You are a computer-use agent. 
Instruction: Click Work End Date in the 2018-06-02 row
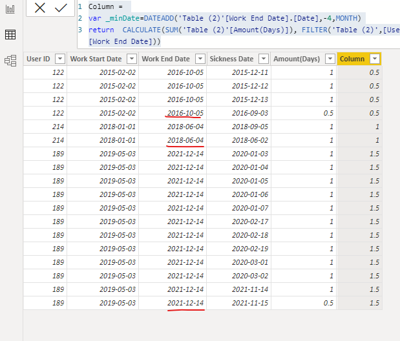pyautogui.click(x=173, y=140)
